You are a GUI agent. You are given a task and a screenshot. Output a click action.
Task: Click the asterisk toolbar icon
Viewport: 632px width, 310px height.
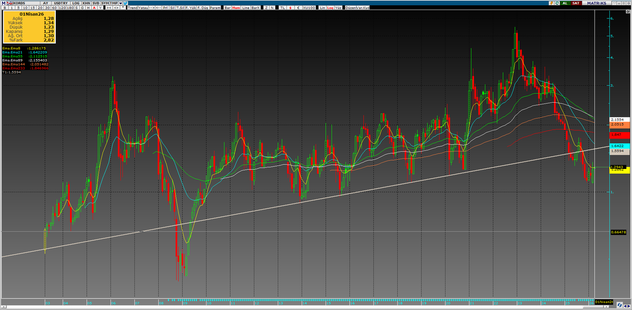coord(123,8)
